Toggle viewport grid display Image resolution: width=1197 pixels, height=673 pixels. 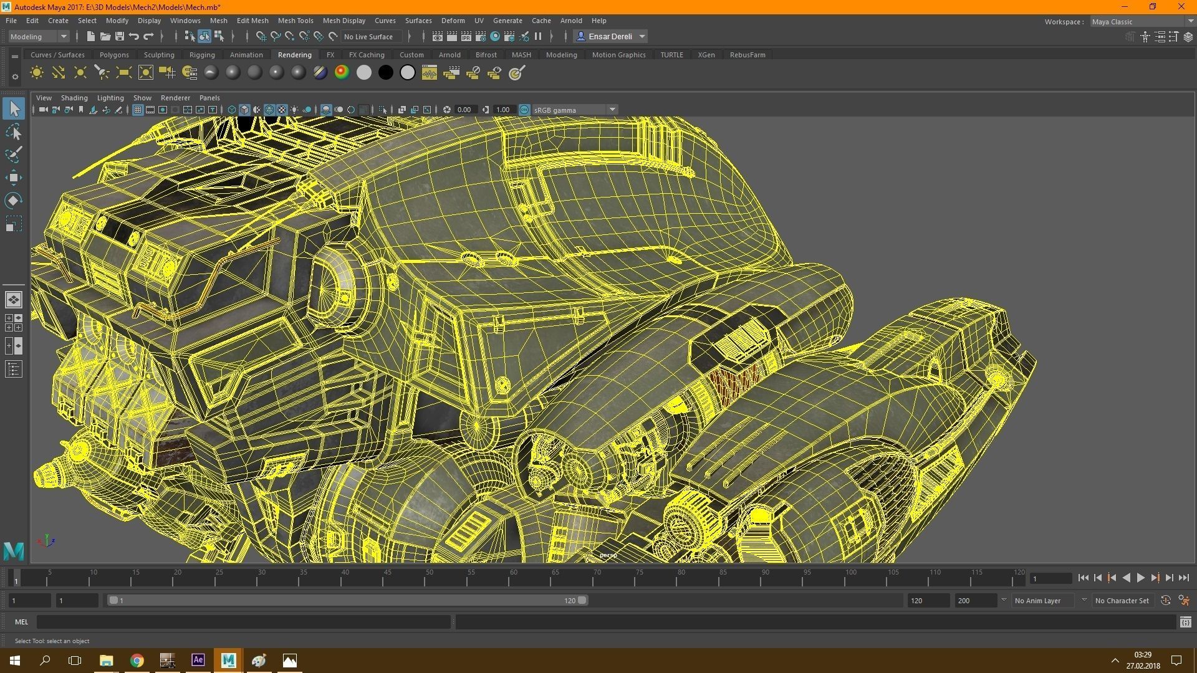138,110
